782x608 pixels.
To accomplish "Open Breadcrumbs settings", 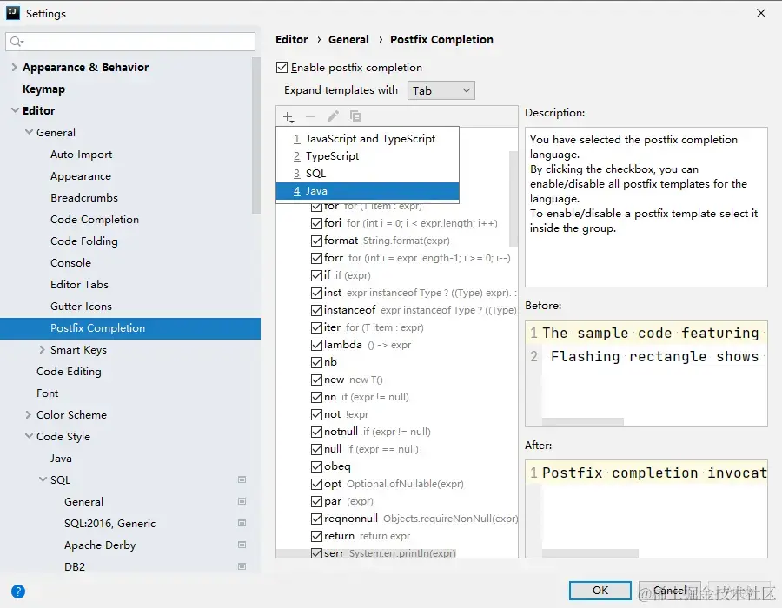I will (x=84, y=198).
